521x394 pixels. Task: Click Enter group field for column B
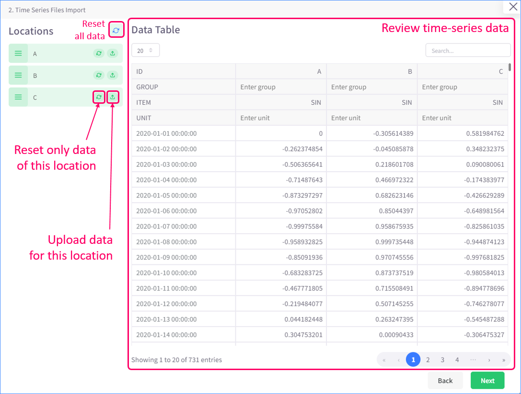pos(372,87)
